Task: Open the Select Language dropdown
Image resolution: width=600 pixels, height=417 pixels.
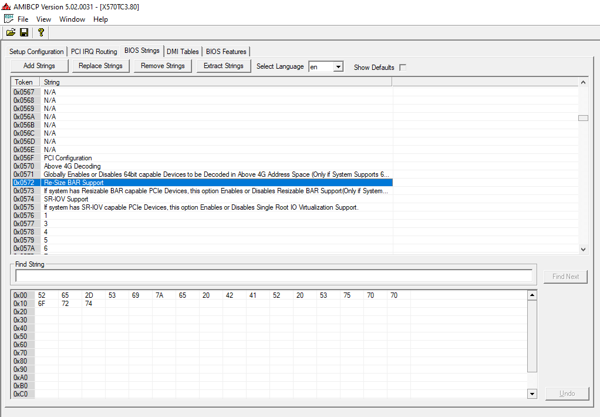Action: [x=338, y=67]
